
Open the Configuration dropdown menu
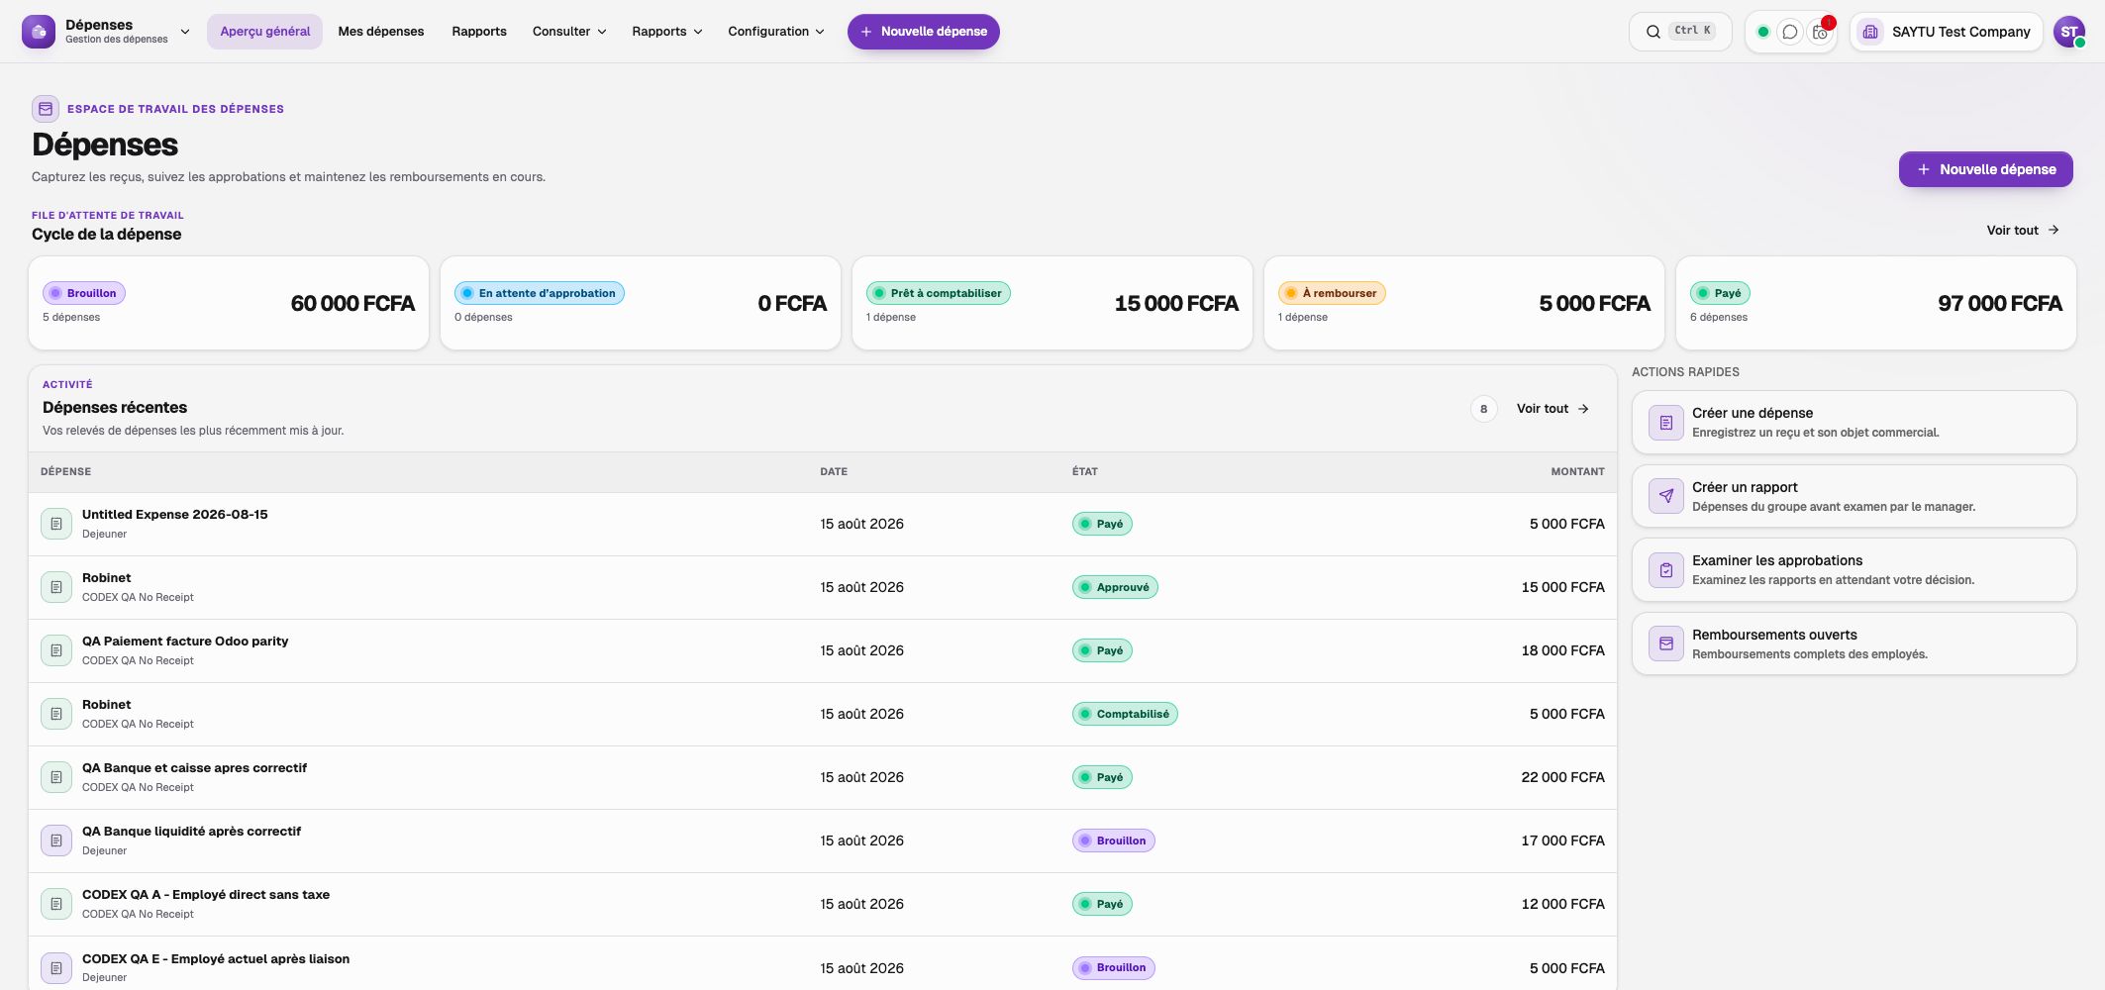(776, 32)
